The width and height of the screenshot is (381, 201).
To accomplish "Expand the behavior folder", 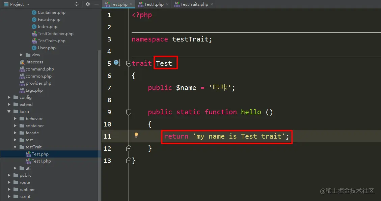I will point(15,118).
